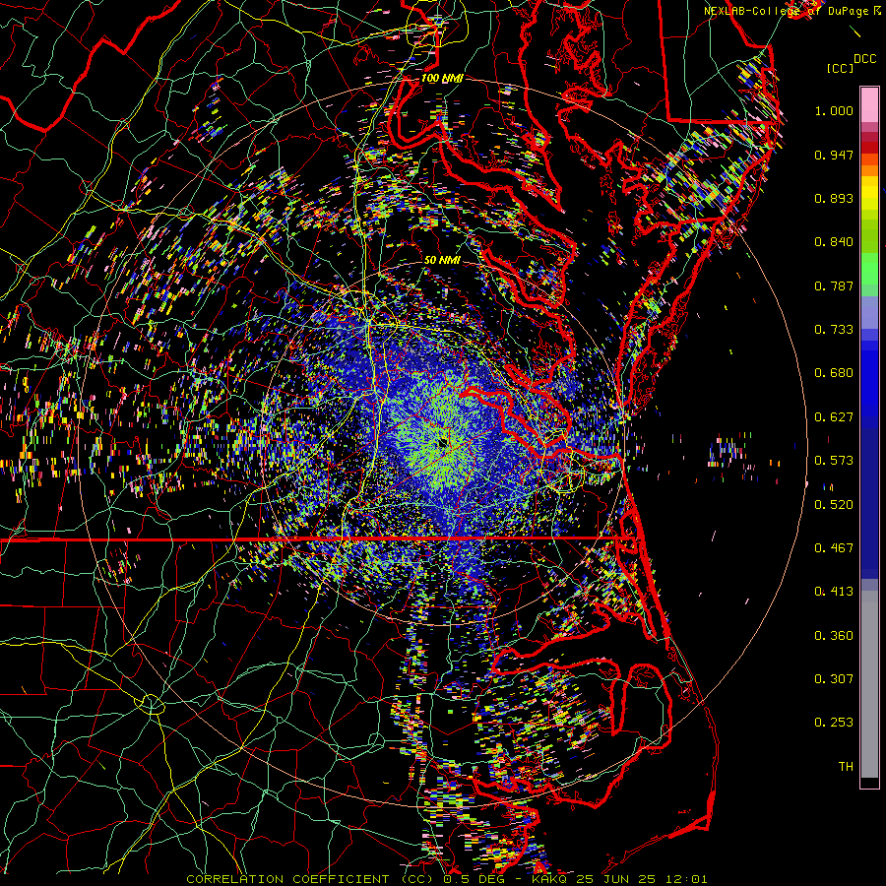Pick the pink color band at legend top
Image resolution: width=886 pixels, height=886 pixels.
pos(869,105)
